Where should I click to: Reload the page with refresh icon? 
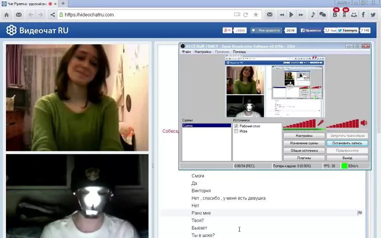point(246,15)
